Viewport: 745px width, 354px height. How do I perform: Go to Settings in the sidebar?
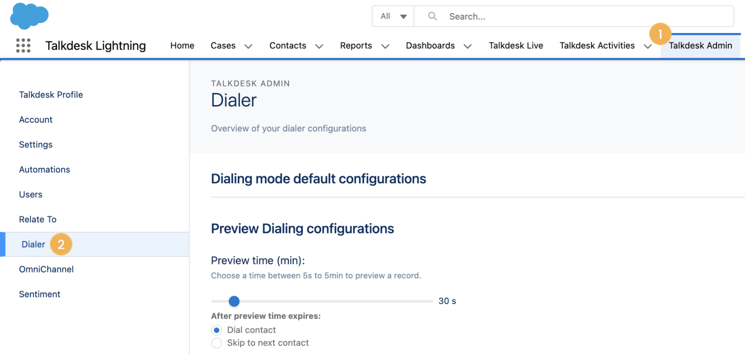pos(36,144)
